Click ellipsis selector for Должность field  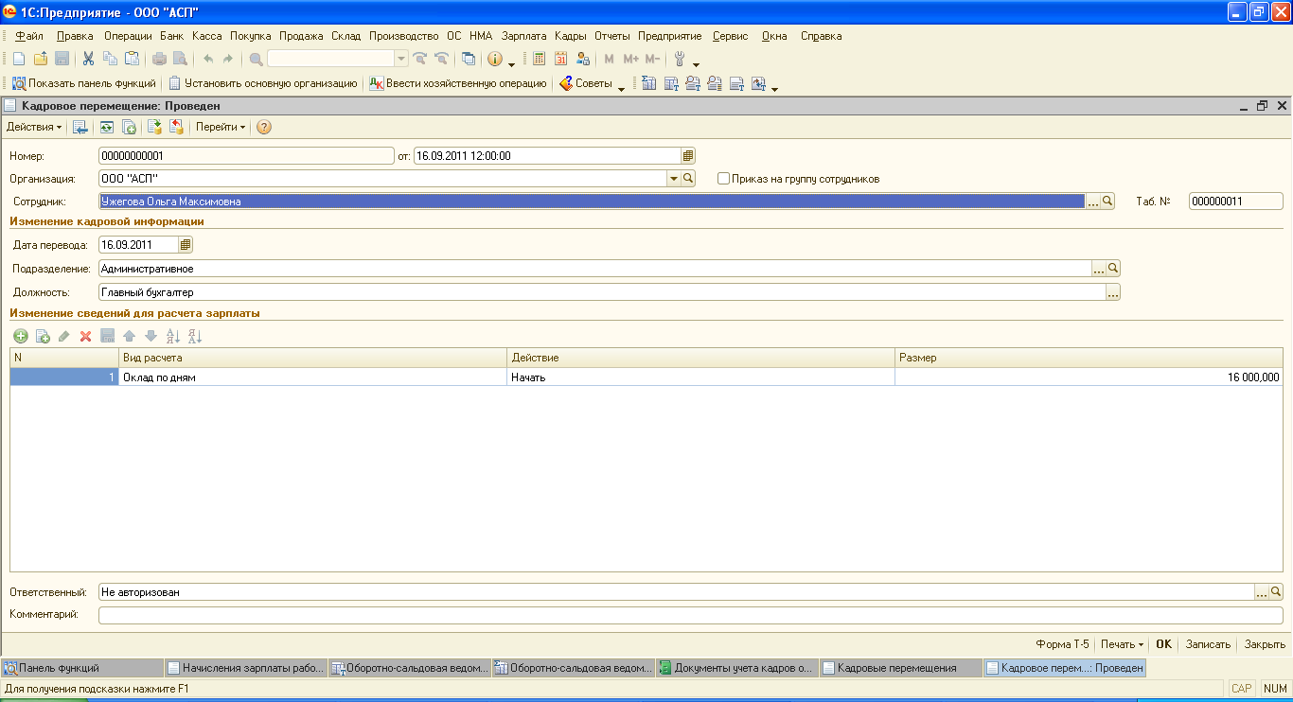[1113, 293]
